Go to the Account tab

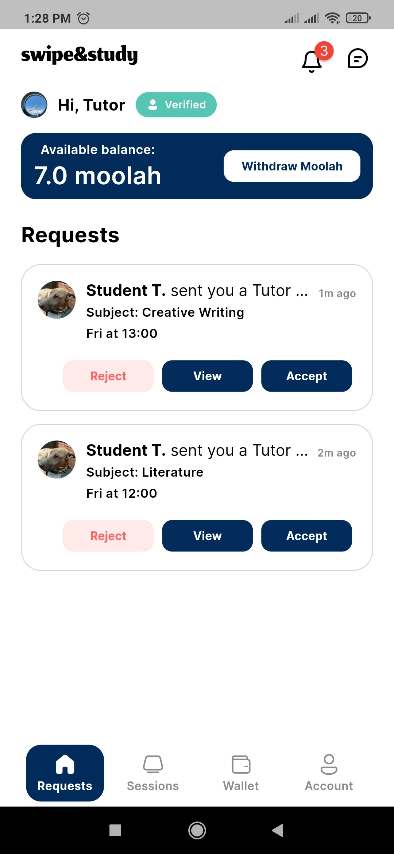[329, 773]
